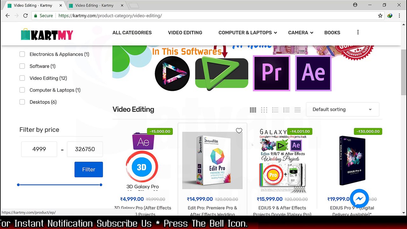Open Chrome's three-dot menu
Screen dimensions: 407x229
tap(399, 16)
